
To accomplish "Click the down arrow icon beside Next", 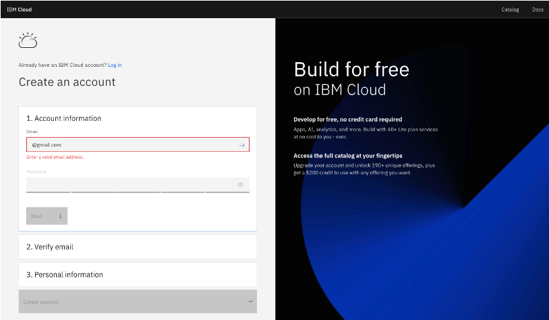I will (60, 216).
